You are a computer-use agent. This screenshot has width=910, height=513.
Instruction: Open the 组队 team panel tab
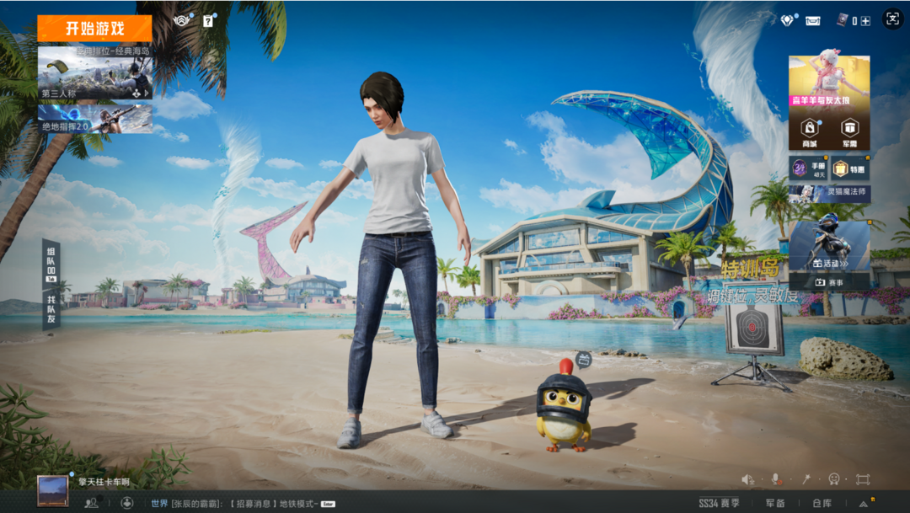point(51,264)
